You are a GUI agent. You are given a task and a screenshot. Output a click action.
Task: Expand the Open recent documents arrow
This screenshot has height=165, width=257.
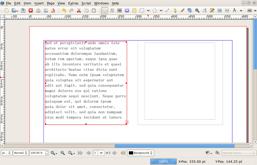17,11
